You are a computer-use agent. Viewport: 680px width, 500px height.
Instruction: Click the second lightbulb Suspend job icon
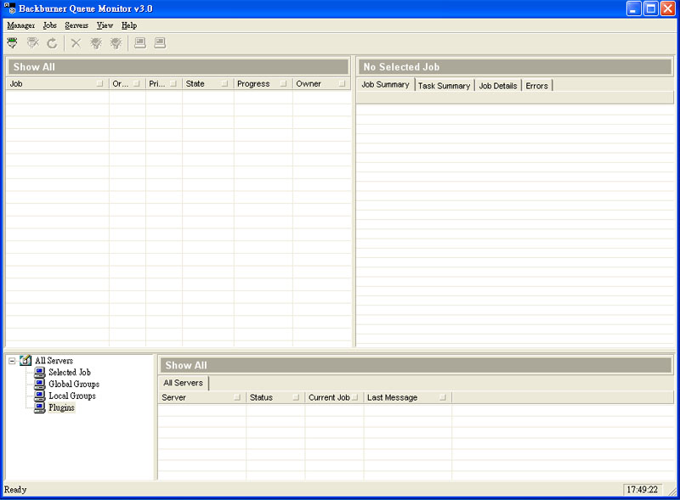pyautogui.click(x=116, y=43)
